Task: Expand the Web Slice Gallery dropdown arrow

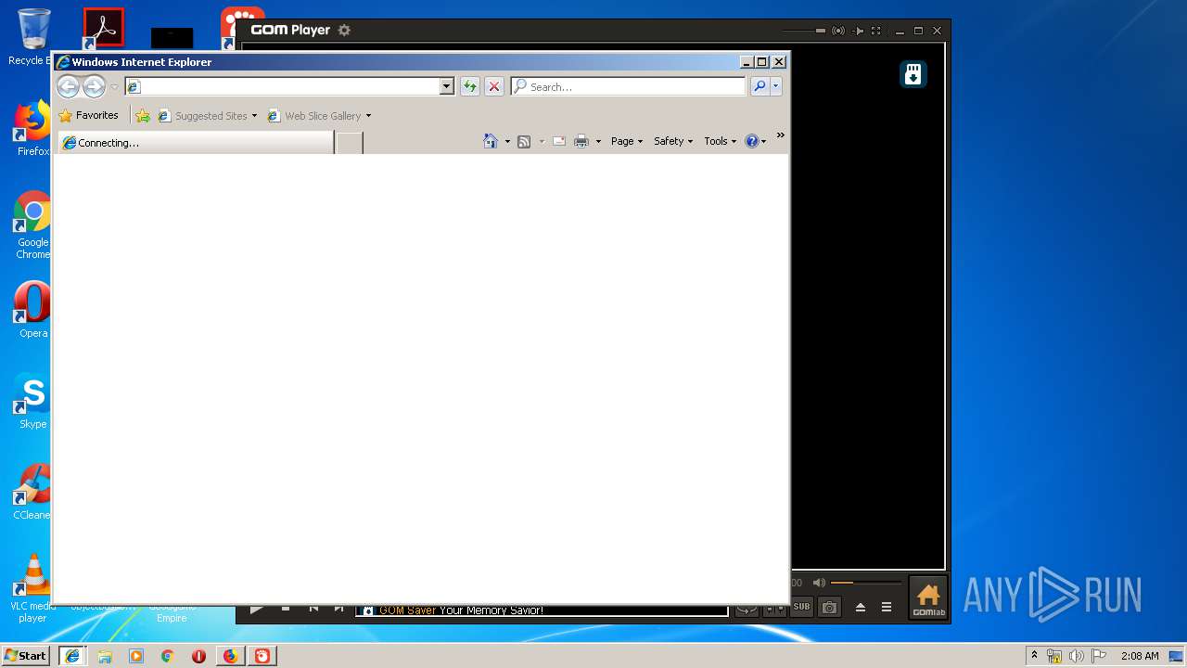Action: pyautogui.click(x=368, y=116)
